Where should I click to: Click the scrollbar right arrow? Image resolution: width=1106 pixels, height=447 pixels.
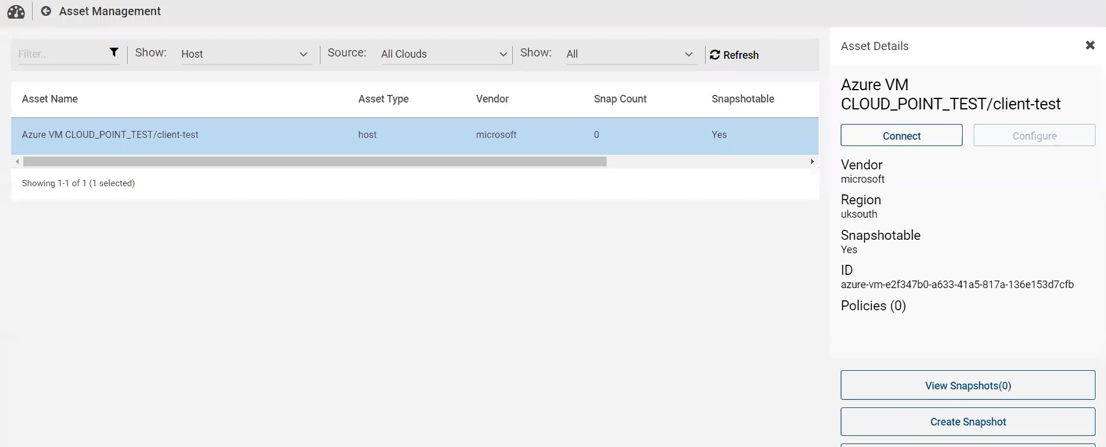812,162
